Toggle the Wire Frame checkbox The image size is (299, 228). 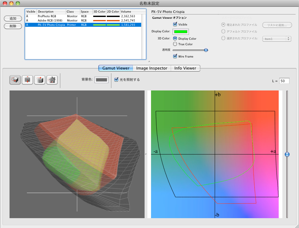[x=175, y=56]
